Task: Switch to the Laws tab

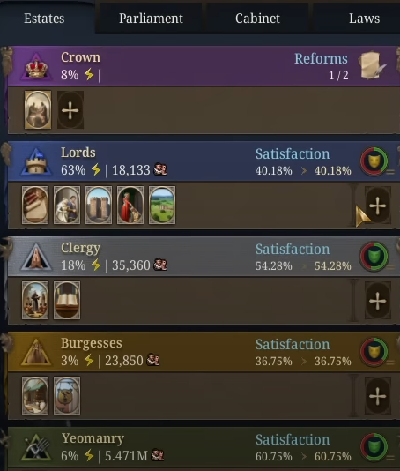Action: pyautogui.click(x=364, y=18)
